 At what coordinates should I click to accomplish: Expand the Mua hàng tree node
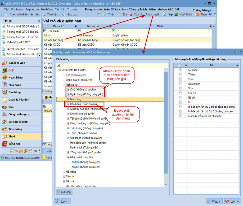pyautogui.click(x=68, y=99)
